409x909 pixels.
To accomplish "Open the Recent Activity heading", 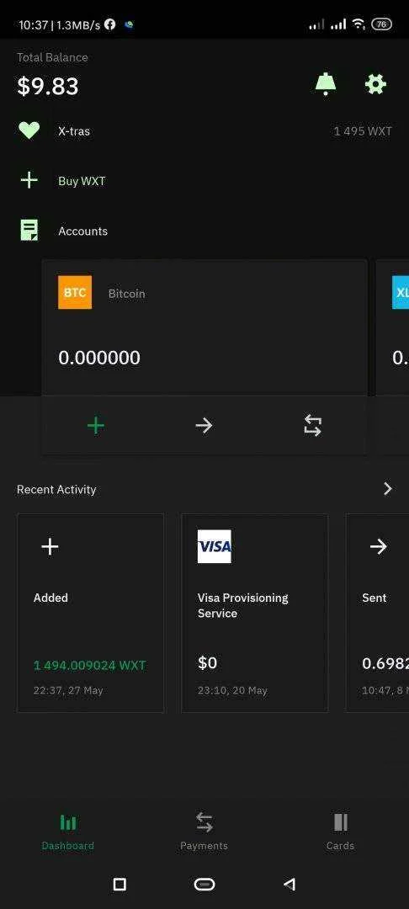I will click(56, 489).
